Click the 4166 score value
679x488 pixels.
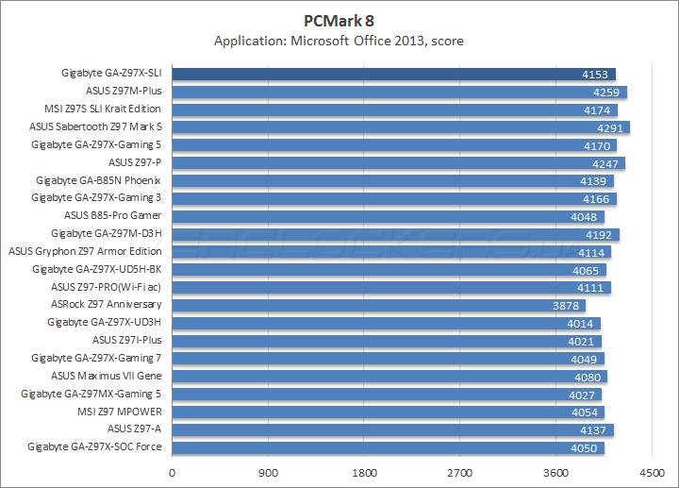point(596,199)
